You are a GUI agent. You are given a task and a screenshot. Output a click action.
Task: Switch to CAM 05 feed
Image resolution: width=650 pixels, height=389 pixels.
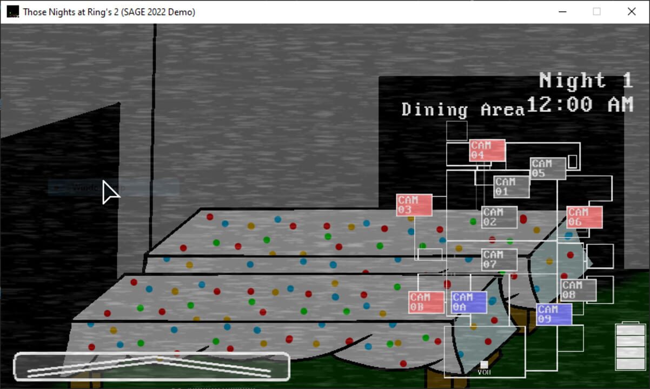[x=548, y=168]
